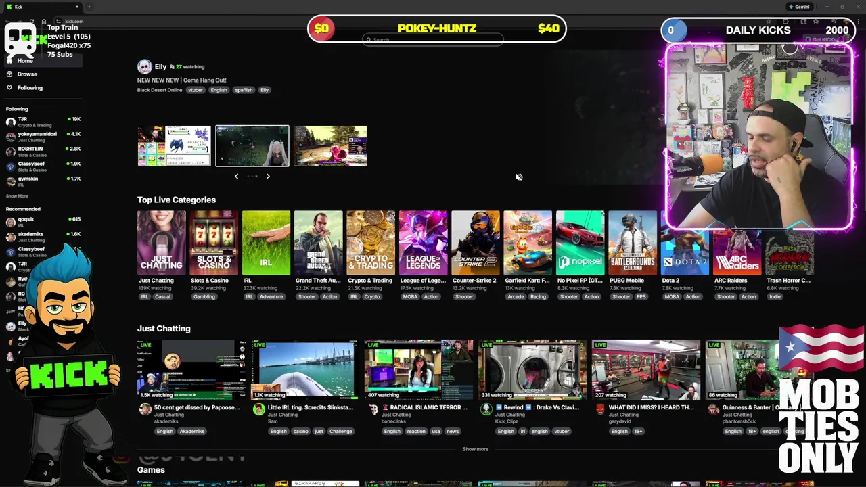Expand Show more below Just Chatting streams
This screenshot has width=866, height=487.
tap(475, 449)
